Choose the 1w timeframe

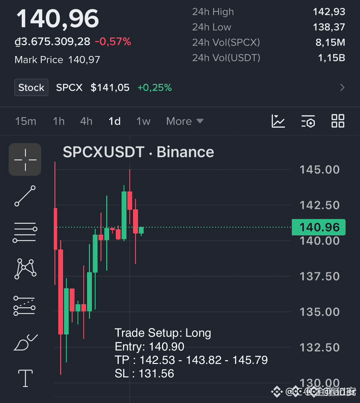pyautogui.click(x=143, y=121)
